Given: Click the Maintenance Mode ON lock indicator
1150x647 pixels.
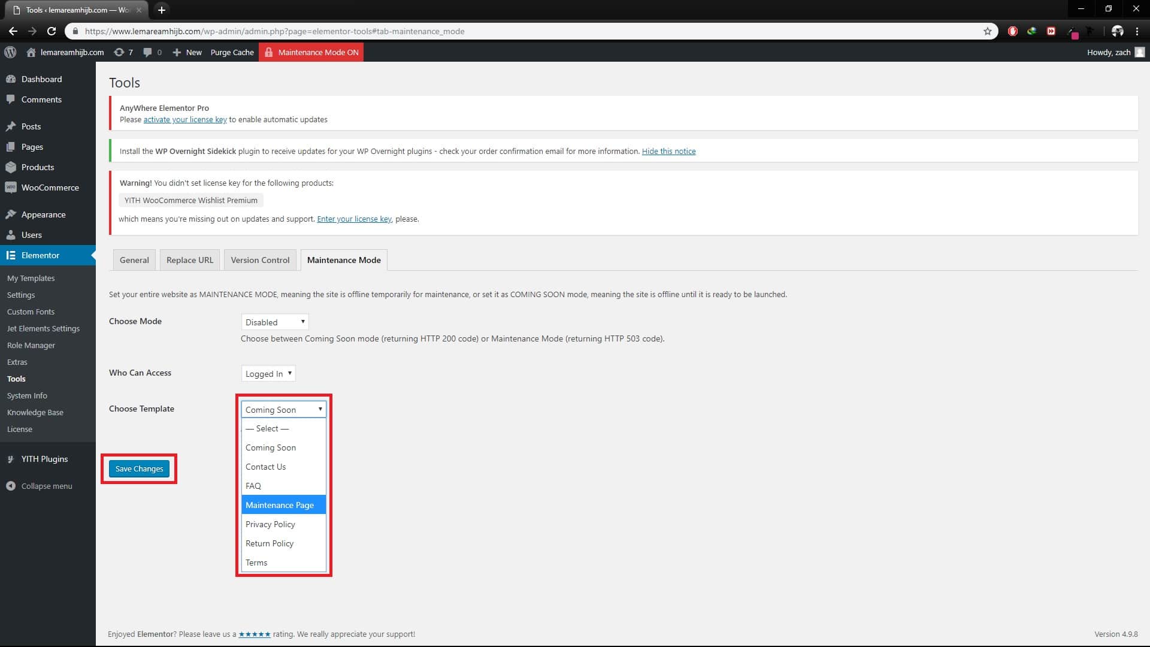Looking at the screenshot, I should click(x=311, y=52).
